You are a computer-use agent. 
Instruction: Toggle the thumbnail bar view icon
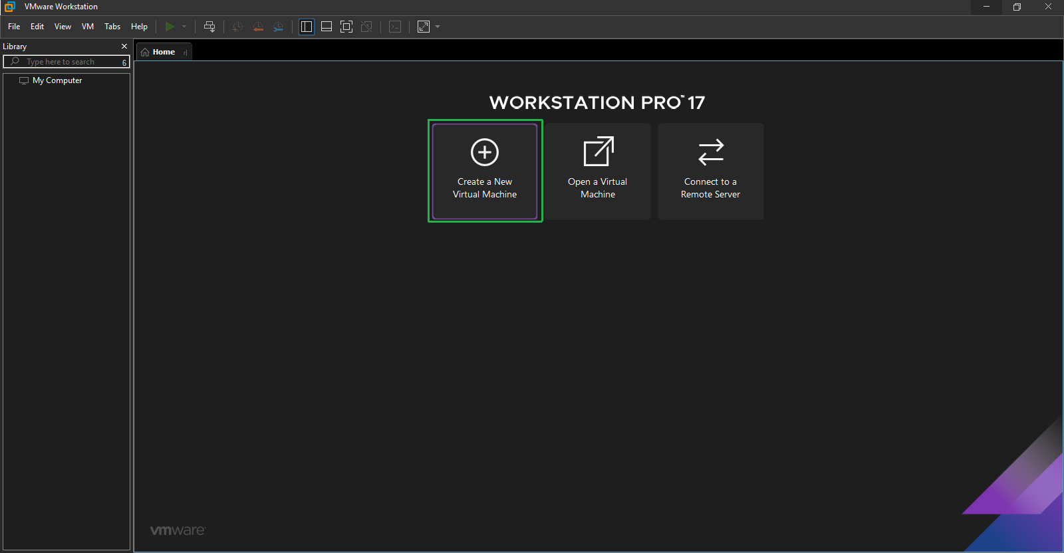coord(327,27)
